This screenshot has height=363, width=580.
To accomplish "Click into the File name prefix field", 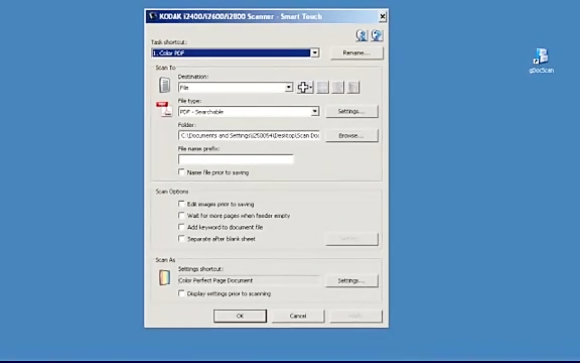I will pos(236,159).
